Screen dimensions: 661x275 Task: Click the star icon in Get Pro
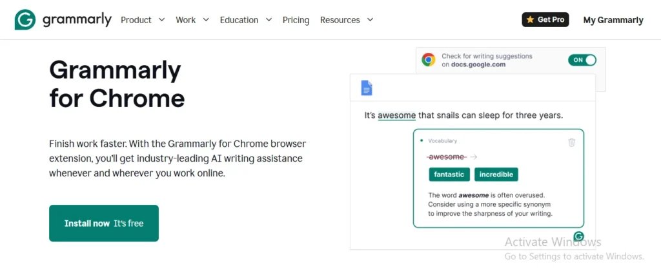point(531,20)
